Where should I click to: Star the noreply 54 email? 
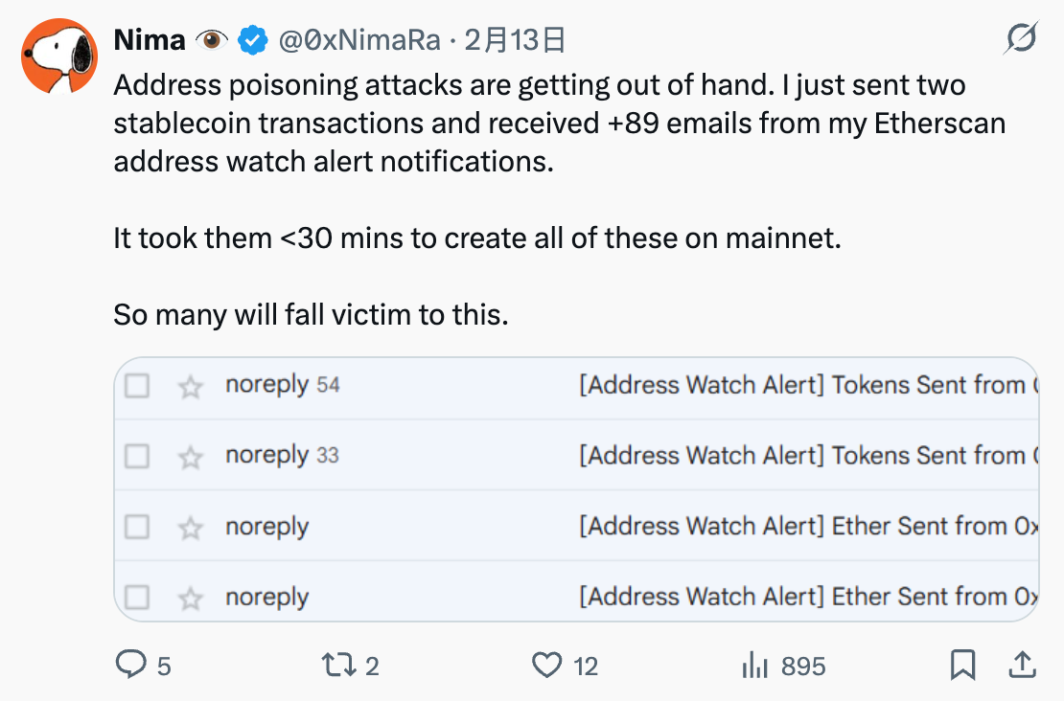pos(192,386)
